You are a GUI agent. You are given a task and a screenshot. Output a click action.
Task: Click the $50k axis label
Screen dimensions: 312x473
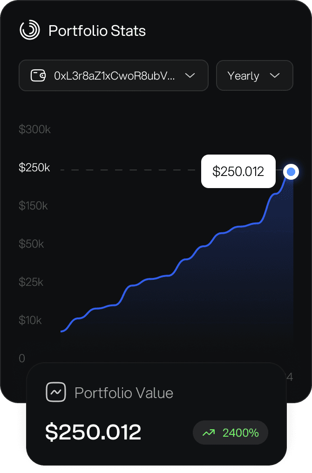32,244
